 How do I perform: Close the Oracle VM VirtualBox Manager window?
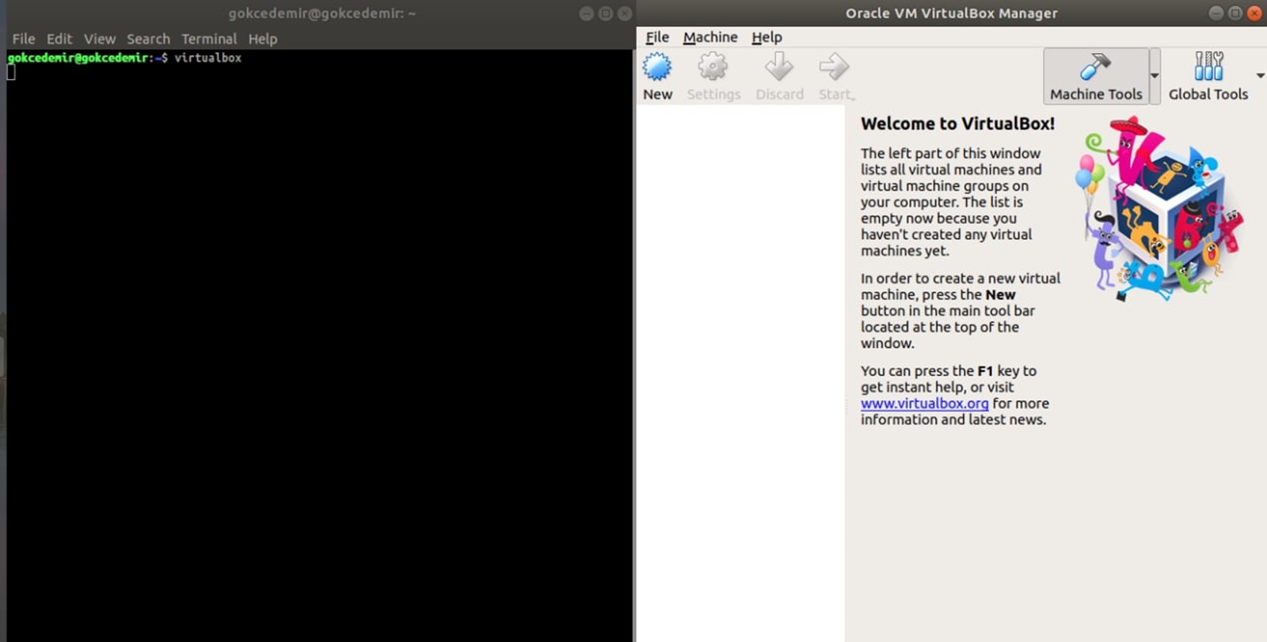1254,13
